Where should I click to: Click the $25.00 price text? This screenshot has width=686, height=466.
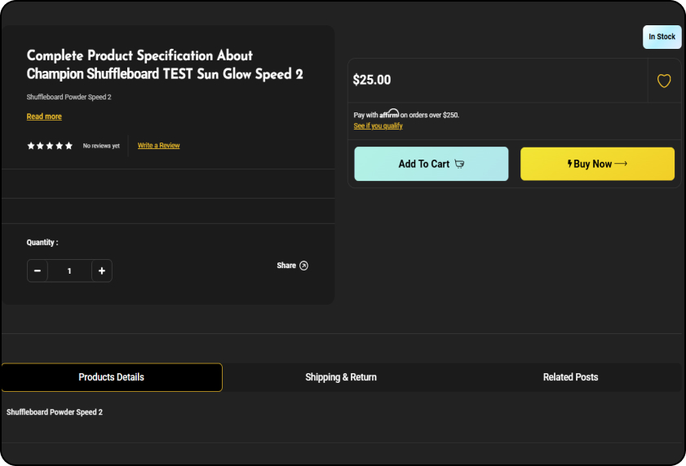tap(372, 80)
